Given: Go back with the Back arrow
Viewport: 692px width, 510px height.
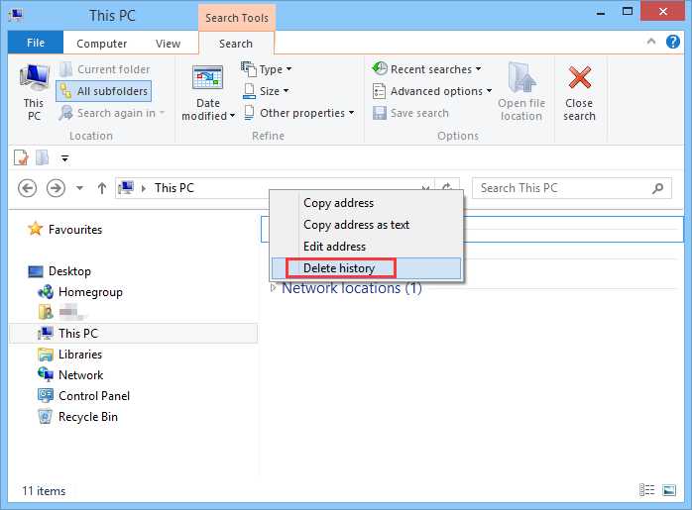Looking at the screenshot, I should click(x=27, y=188).
